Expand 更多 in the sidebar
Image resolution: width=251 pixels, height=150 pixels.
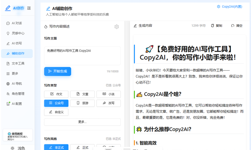point(17,73)
